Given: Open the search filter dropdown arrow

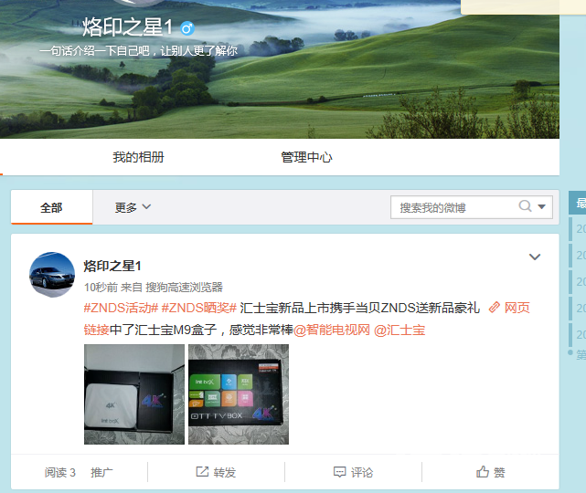Looking at the screenshot, I should (x=541, y=206).
